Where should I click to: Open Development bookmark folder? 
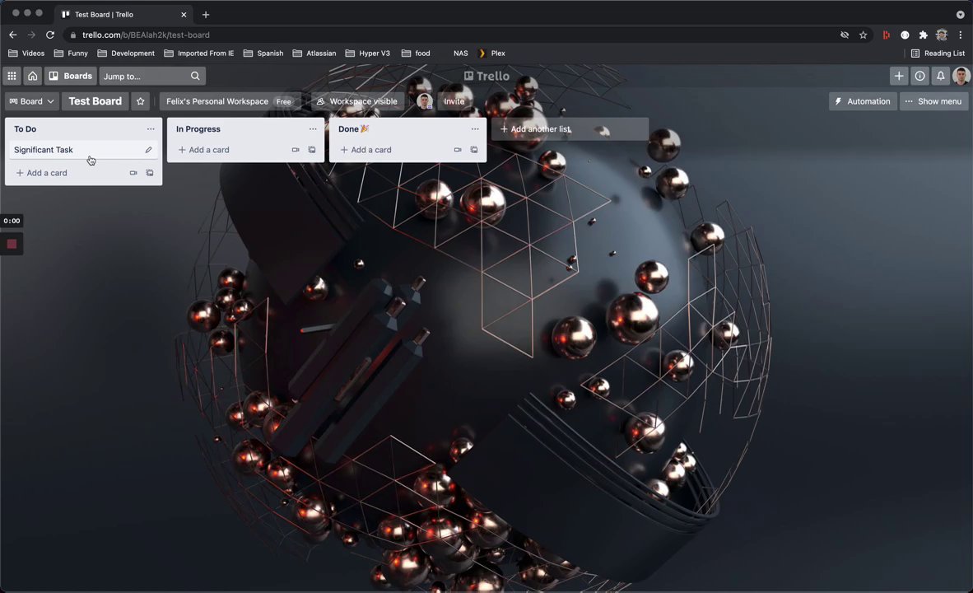[x=126, y=54]
